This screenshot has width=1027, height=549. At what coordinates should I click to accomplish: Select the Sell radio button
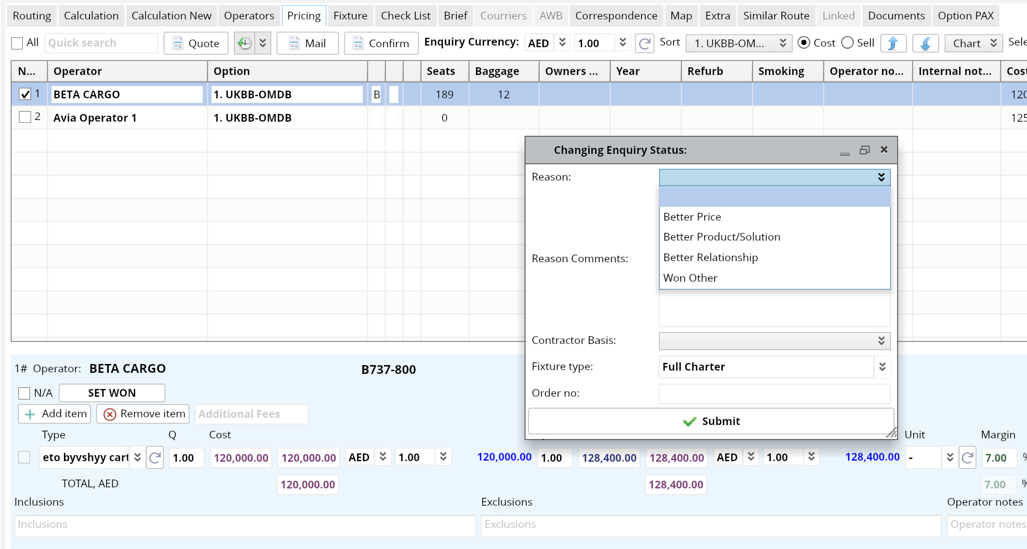click(x=847, y=43)
